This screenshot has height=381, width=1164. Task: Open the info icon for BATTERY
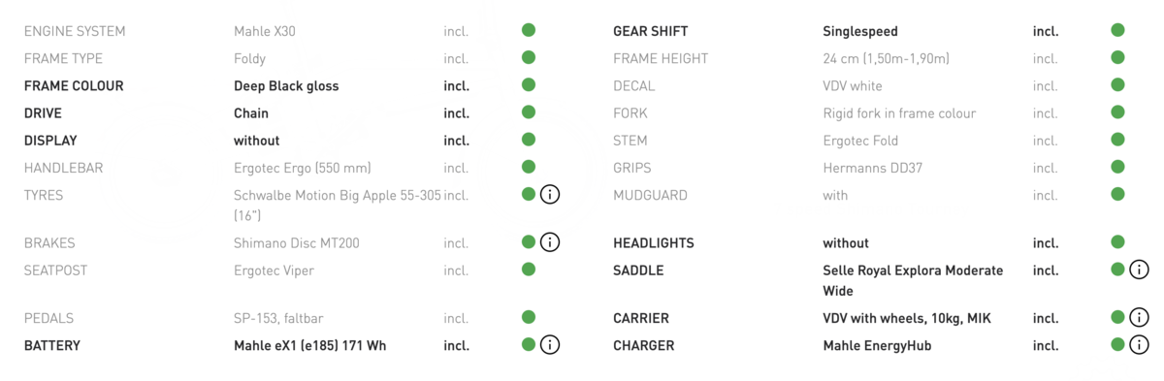pyautogui.click(x=550, y=344)
